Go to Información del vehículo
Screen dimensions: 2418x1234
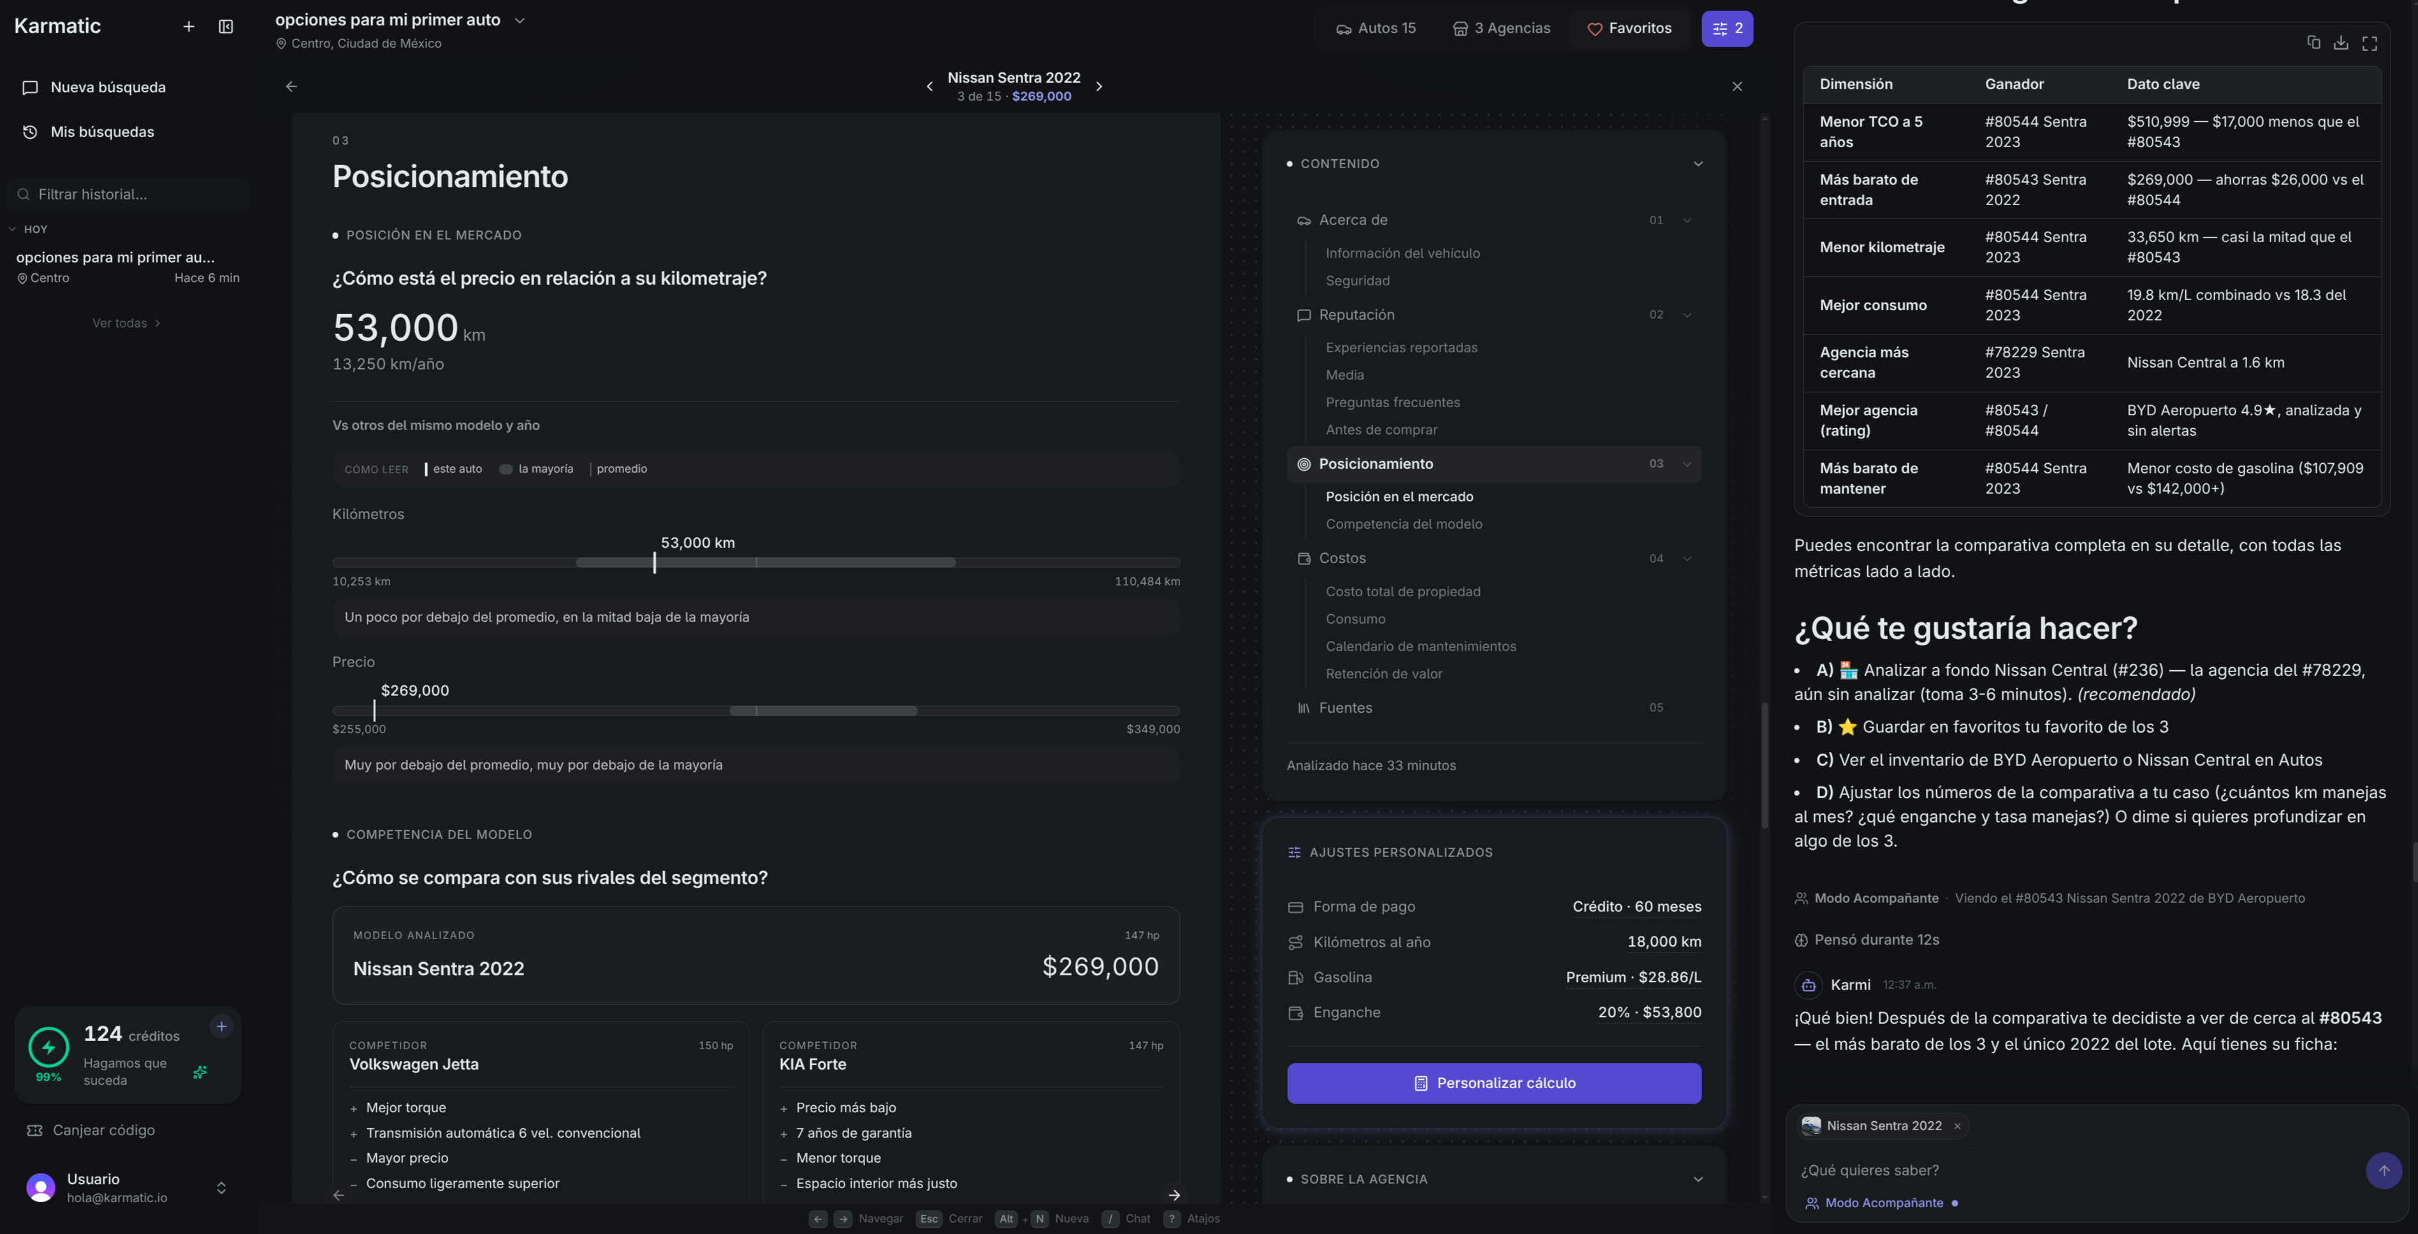[x=1402, y=253]
